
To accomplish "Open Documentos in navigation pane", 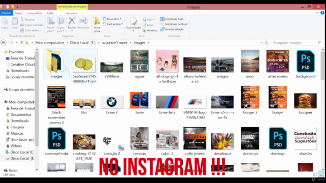I will pyautogui.click(x=20, y=114).
